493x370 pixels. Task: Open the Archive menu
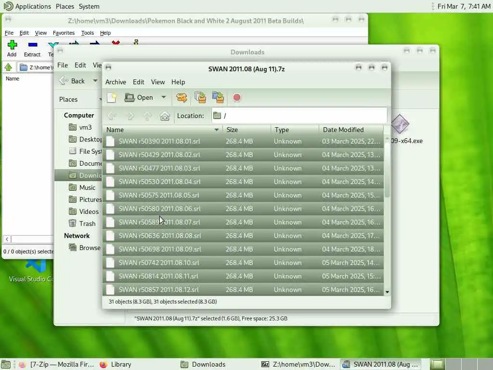point(116,82)
